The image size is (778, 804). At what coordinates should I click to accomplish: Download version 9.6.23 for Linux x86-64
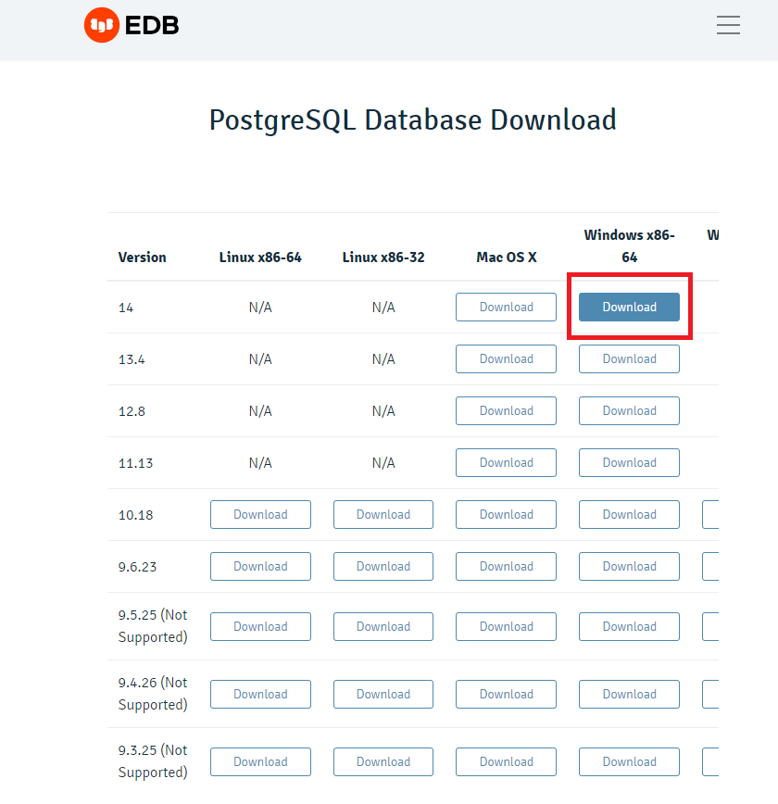(x=260, y=566)
